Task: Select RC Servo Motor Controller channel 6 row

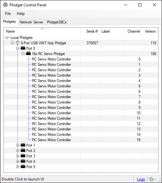Action: coord(81,91)
